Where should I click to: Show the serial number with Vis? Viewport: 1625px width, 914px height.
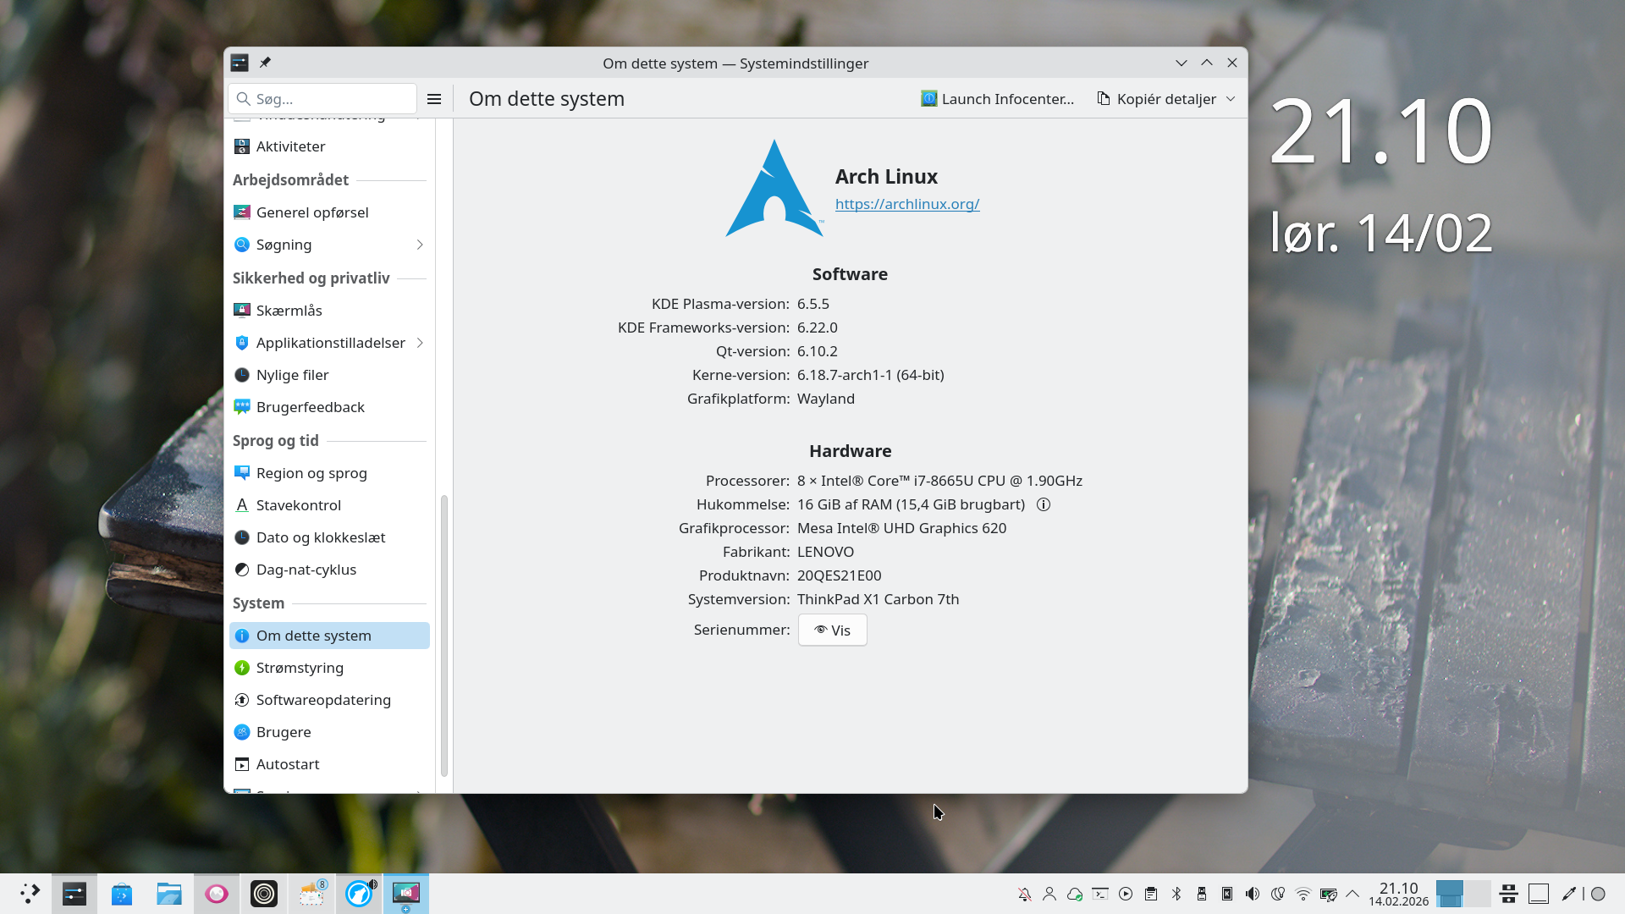[832, 630]
